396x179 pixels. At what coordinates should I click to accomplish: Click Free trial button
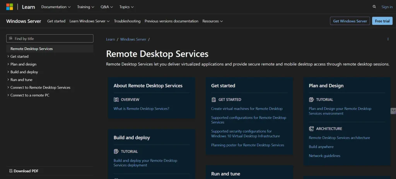pos(382,21)
